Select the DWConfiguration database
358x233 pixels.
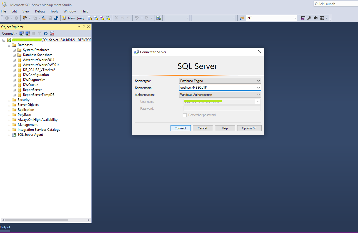click(36, 75)
